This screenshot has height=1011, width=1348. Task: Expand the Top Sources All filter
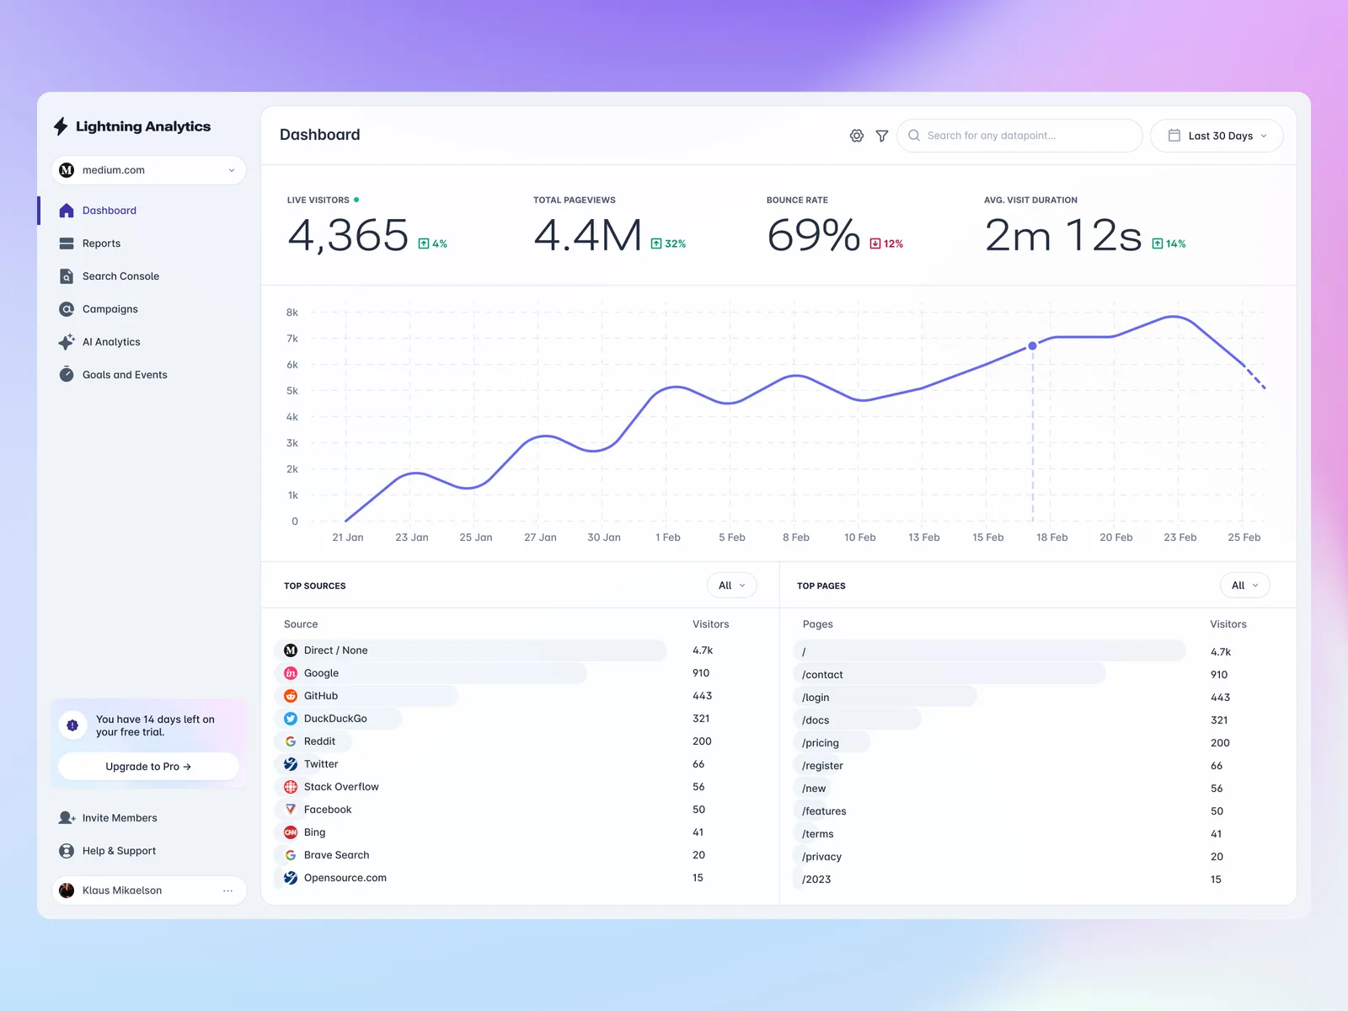click(731, 586)
